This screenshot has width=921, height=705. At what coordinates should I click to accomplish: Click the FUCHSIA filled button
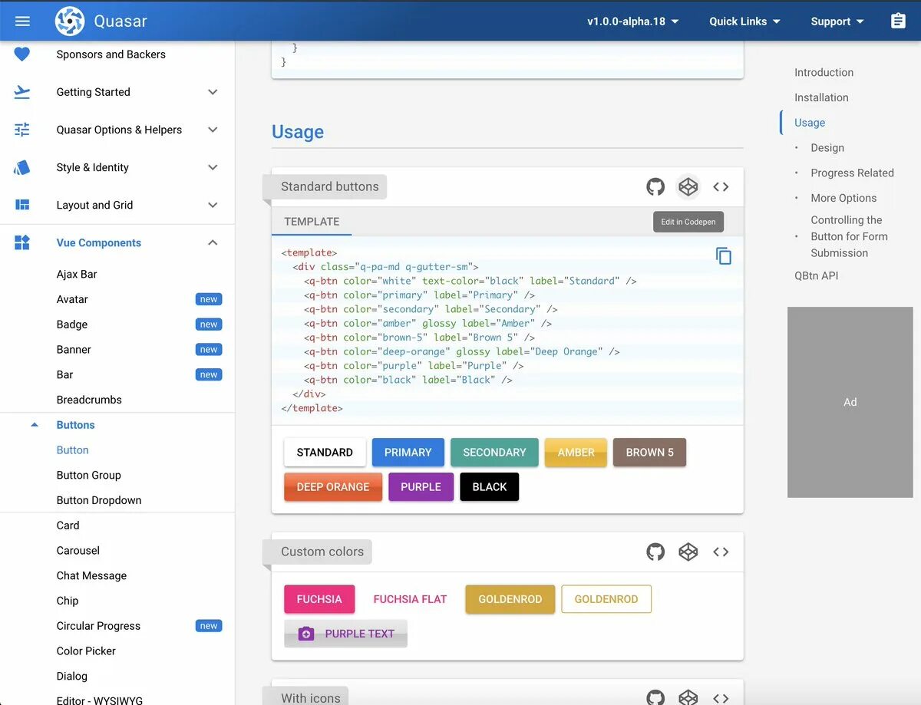point(319,599)
